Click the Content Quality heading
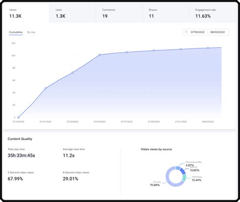This screenshot has width=240, height=202. pos(20,139)
